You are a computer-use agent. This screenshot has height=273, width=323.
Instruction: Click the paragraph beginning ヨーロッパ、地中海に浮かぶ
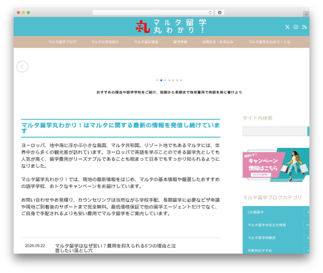pos(120,156)
